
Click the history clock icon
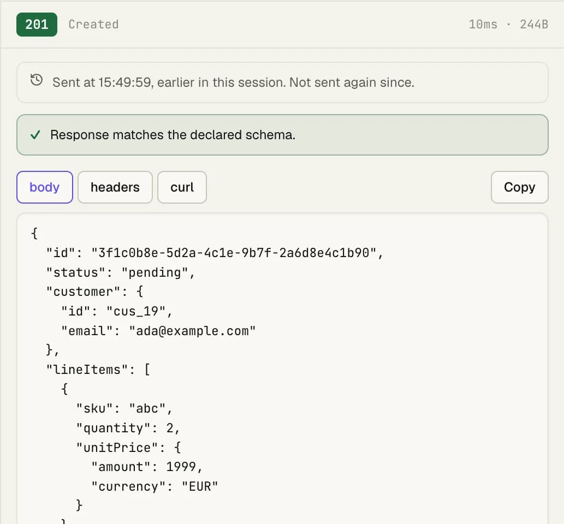(37, 80)
